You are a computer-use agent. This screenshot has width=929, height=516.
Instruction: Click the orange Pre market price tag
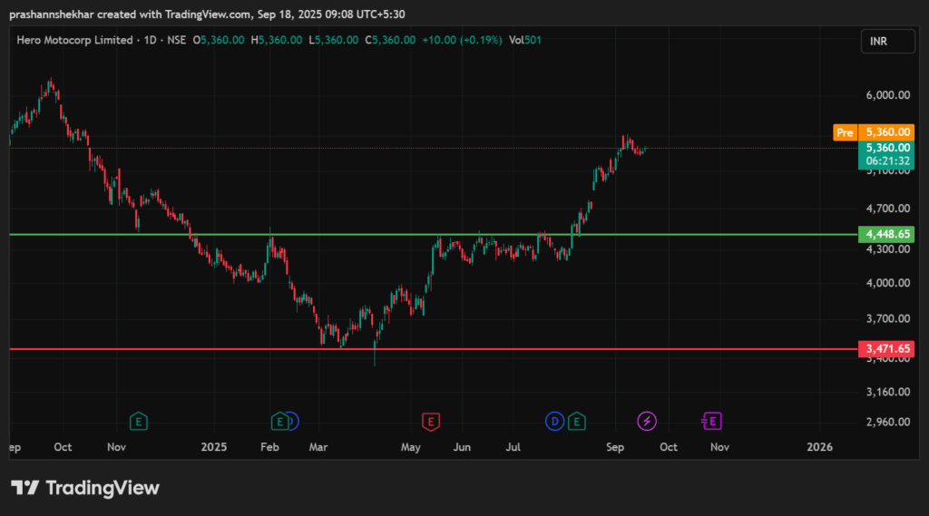point(844,132)
